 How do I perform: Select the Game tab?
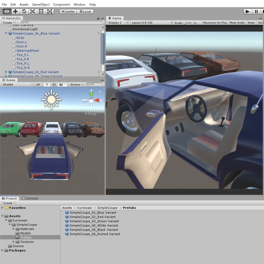(x=115, y=18)
